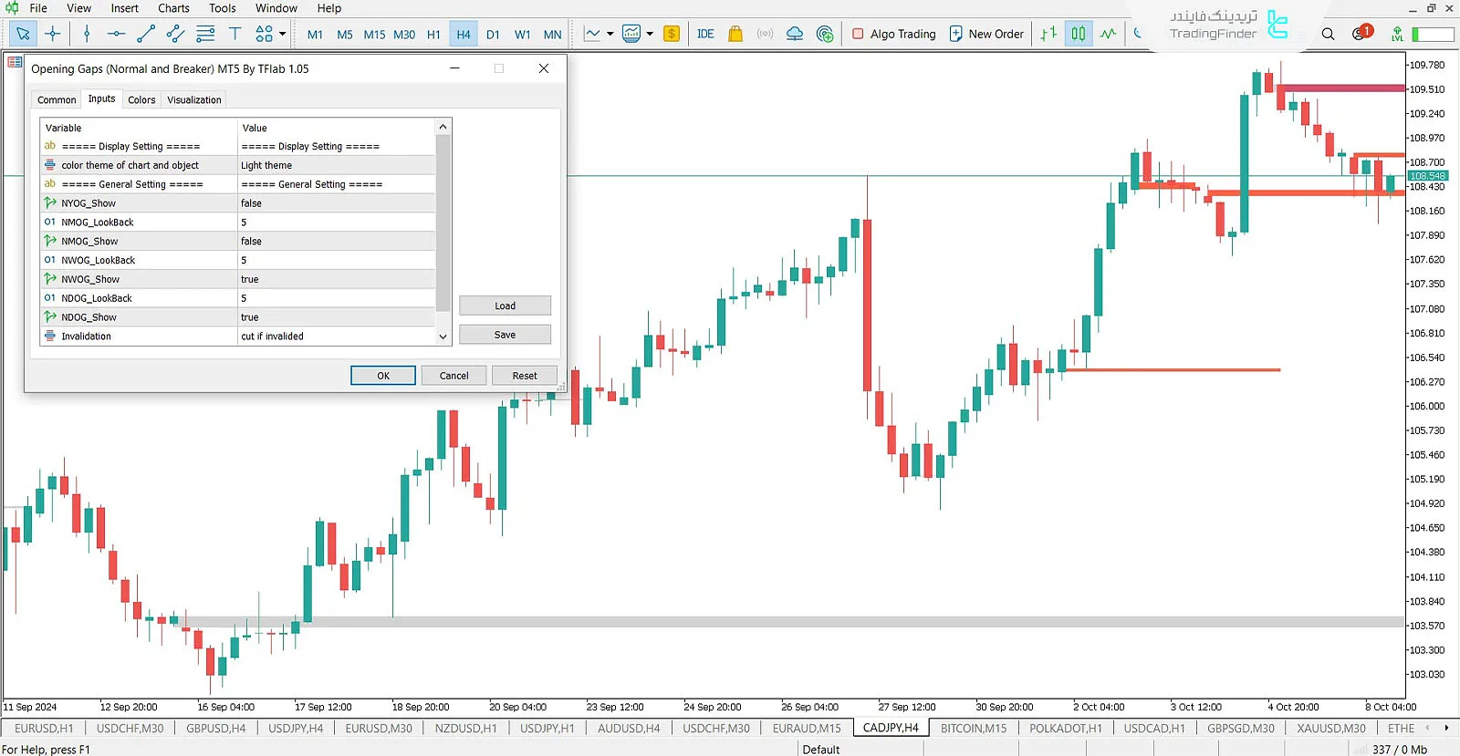This screenshot has width=1460, height=756.
Task: Open the indicators list icon
Action: pos(593,34)
